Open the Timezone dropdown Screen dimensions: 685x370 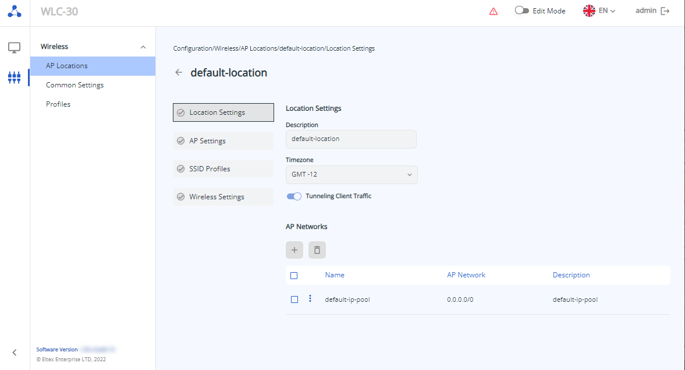click(352, 175)
